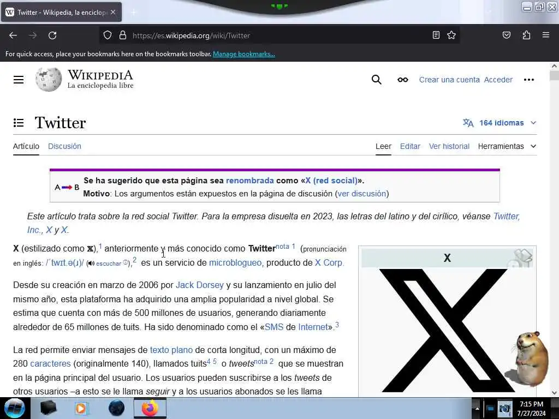
Task: Expand the 164 idiomas language dropdown
Action: coord(499,123)
